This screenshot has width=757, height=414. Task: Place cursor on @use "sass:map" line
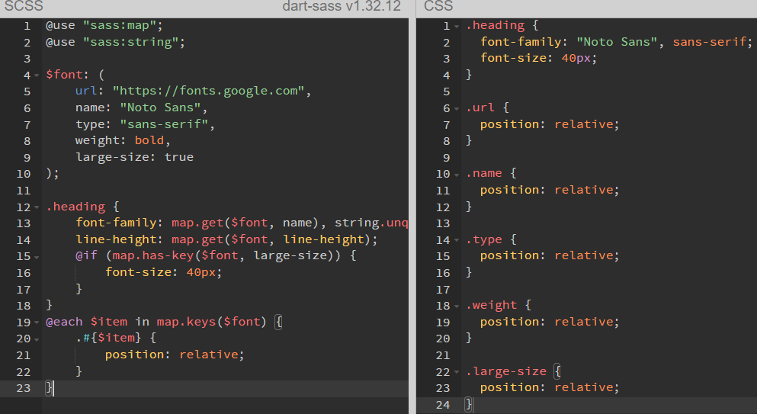point(104,25)
